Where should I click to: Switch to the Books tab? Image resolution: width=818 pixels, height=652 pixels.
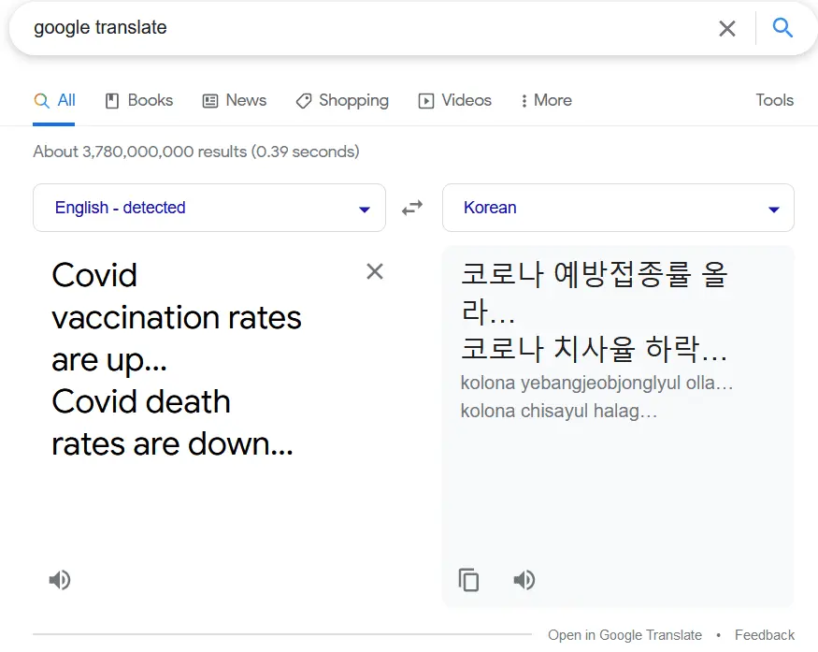tap(139, 100)
